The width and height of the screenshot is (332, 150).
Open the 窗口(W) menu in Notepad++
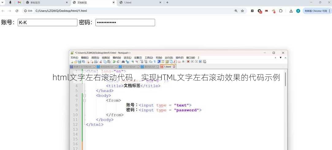tap(191, 58)
